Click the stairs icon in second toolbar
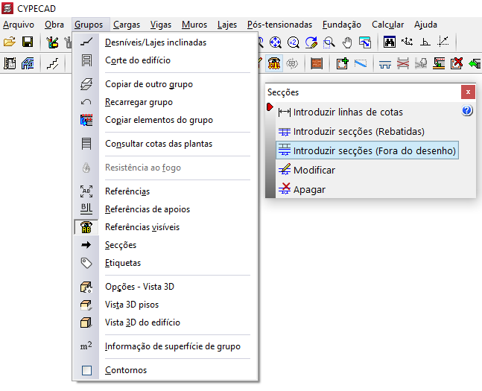 (x=52, y=63)
